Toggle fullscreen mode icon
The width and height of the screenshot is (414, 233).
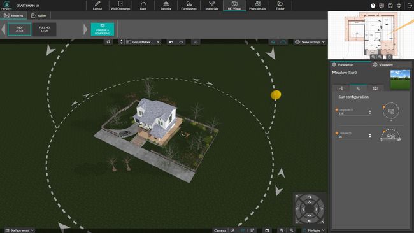[399, 6]
